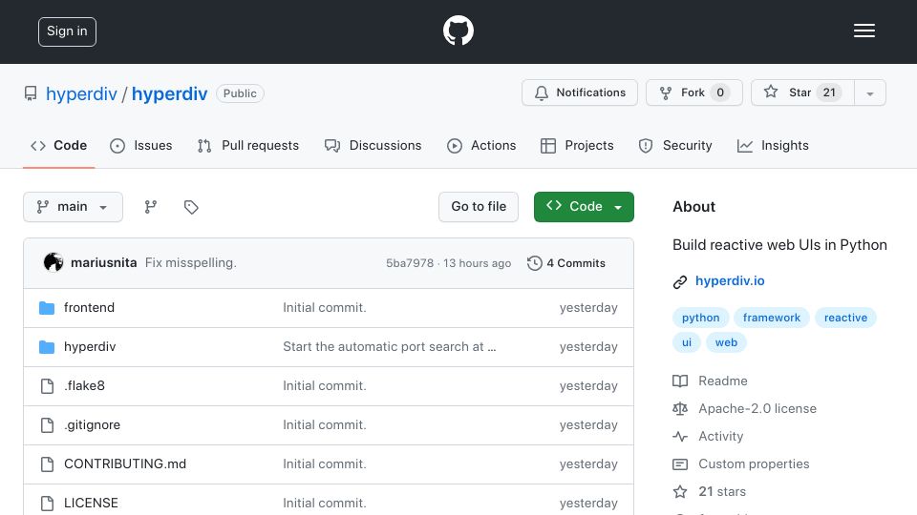The height and width of the screenshot is (515, 917).
Task: Visit the hyperdiv.io website link
Action: 730,280
